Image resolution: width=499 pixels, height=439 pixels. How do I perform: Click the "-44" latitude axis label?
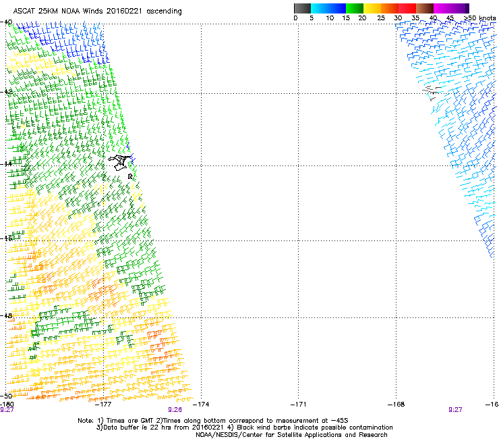click(6, 164)
